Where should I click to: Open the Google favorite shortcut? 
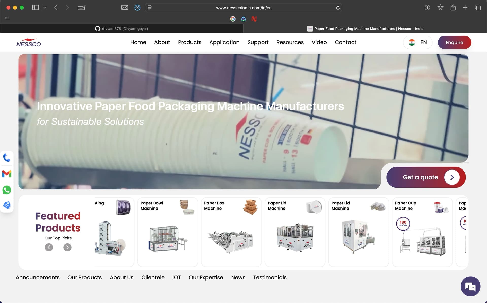point(233,19)
